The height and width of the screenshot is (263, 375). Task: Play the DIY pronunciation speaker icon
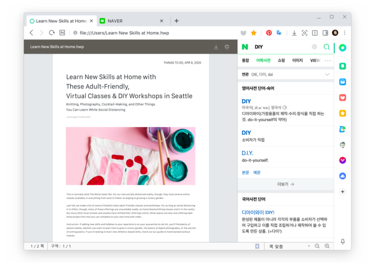pos(284,108)
